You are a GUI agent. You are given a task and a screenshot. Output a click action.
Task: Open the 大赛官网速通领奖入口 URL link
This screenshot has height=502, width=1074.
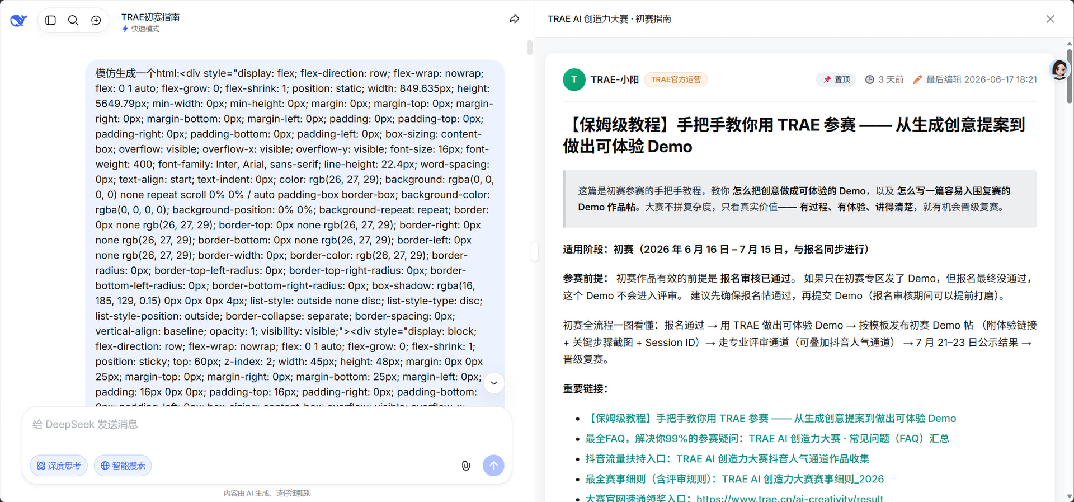coord(734,498)
